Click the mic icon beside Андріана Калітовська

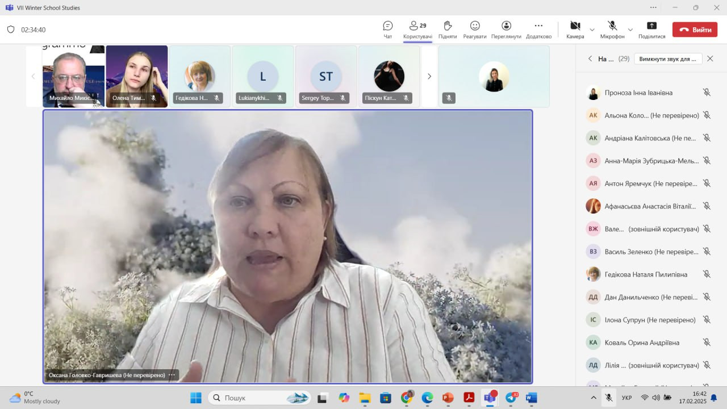pos(707,137)
